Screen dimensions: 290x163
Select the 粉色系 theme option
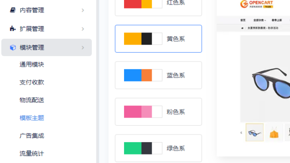click(x=158, y=112)
